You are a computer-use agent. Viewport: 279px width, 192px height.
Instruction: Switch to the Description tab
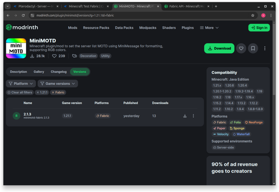click(19, 72)
